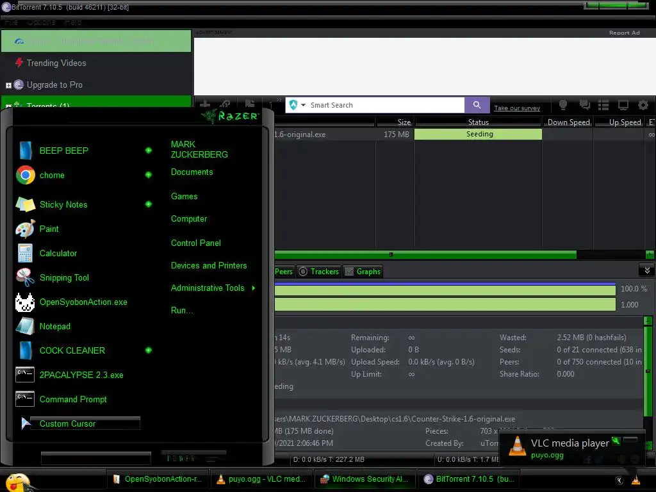656x492 pixels.
Task: Expand Administrative Tools submenu arrow
Action: click(x=254, y=288)
